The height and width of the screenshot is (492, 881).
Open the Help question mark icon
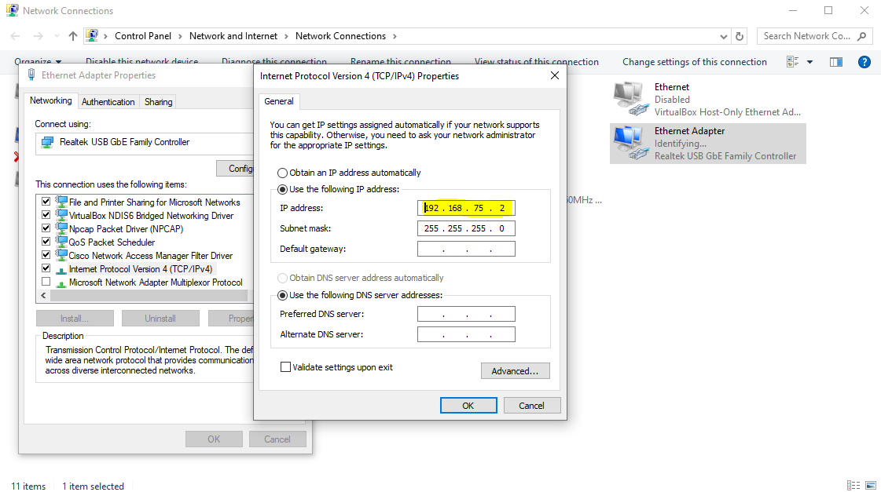point(864,62)
